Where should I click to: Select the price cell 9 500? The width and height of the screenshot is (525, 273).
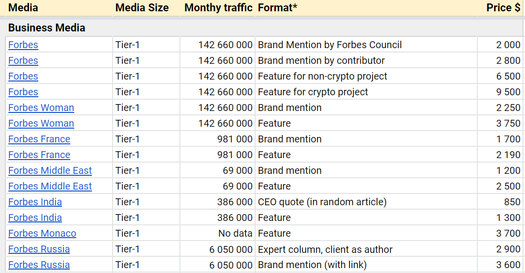point(501,92)
